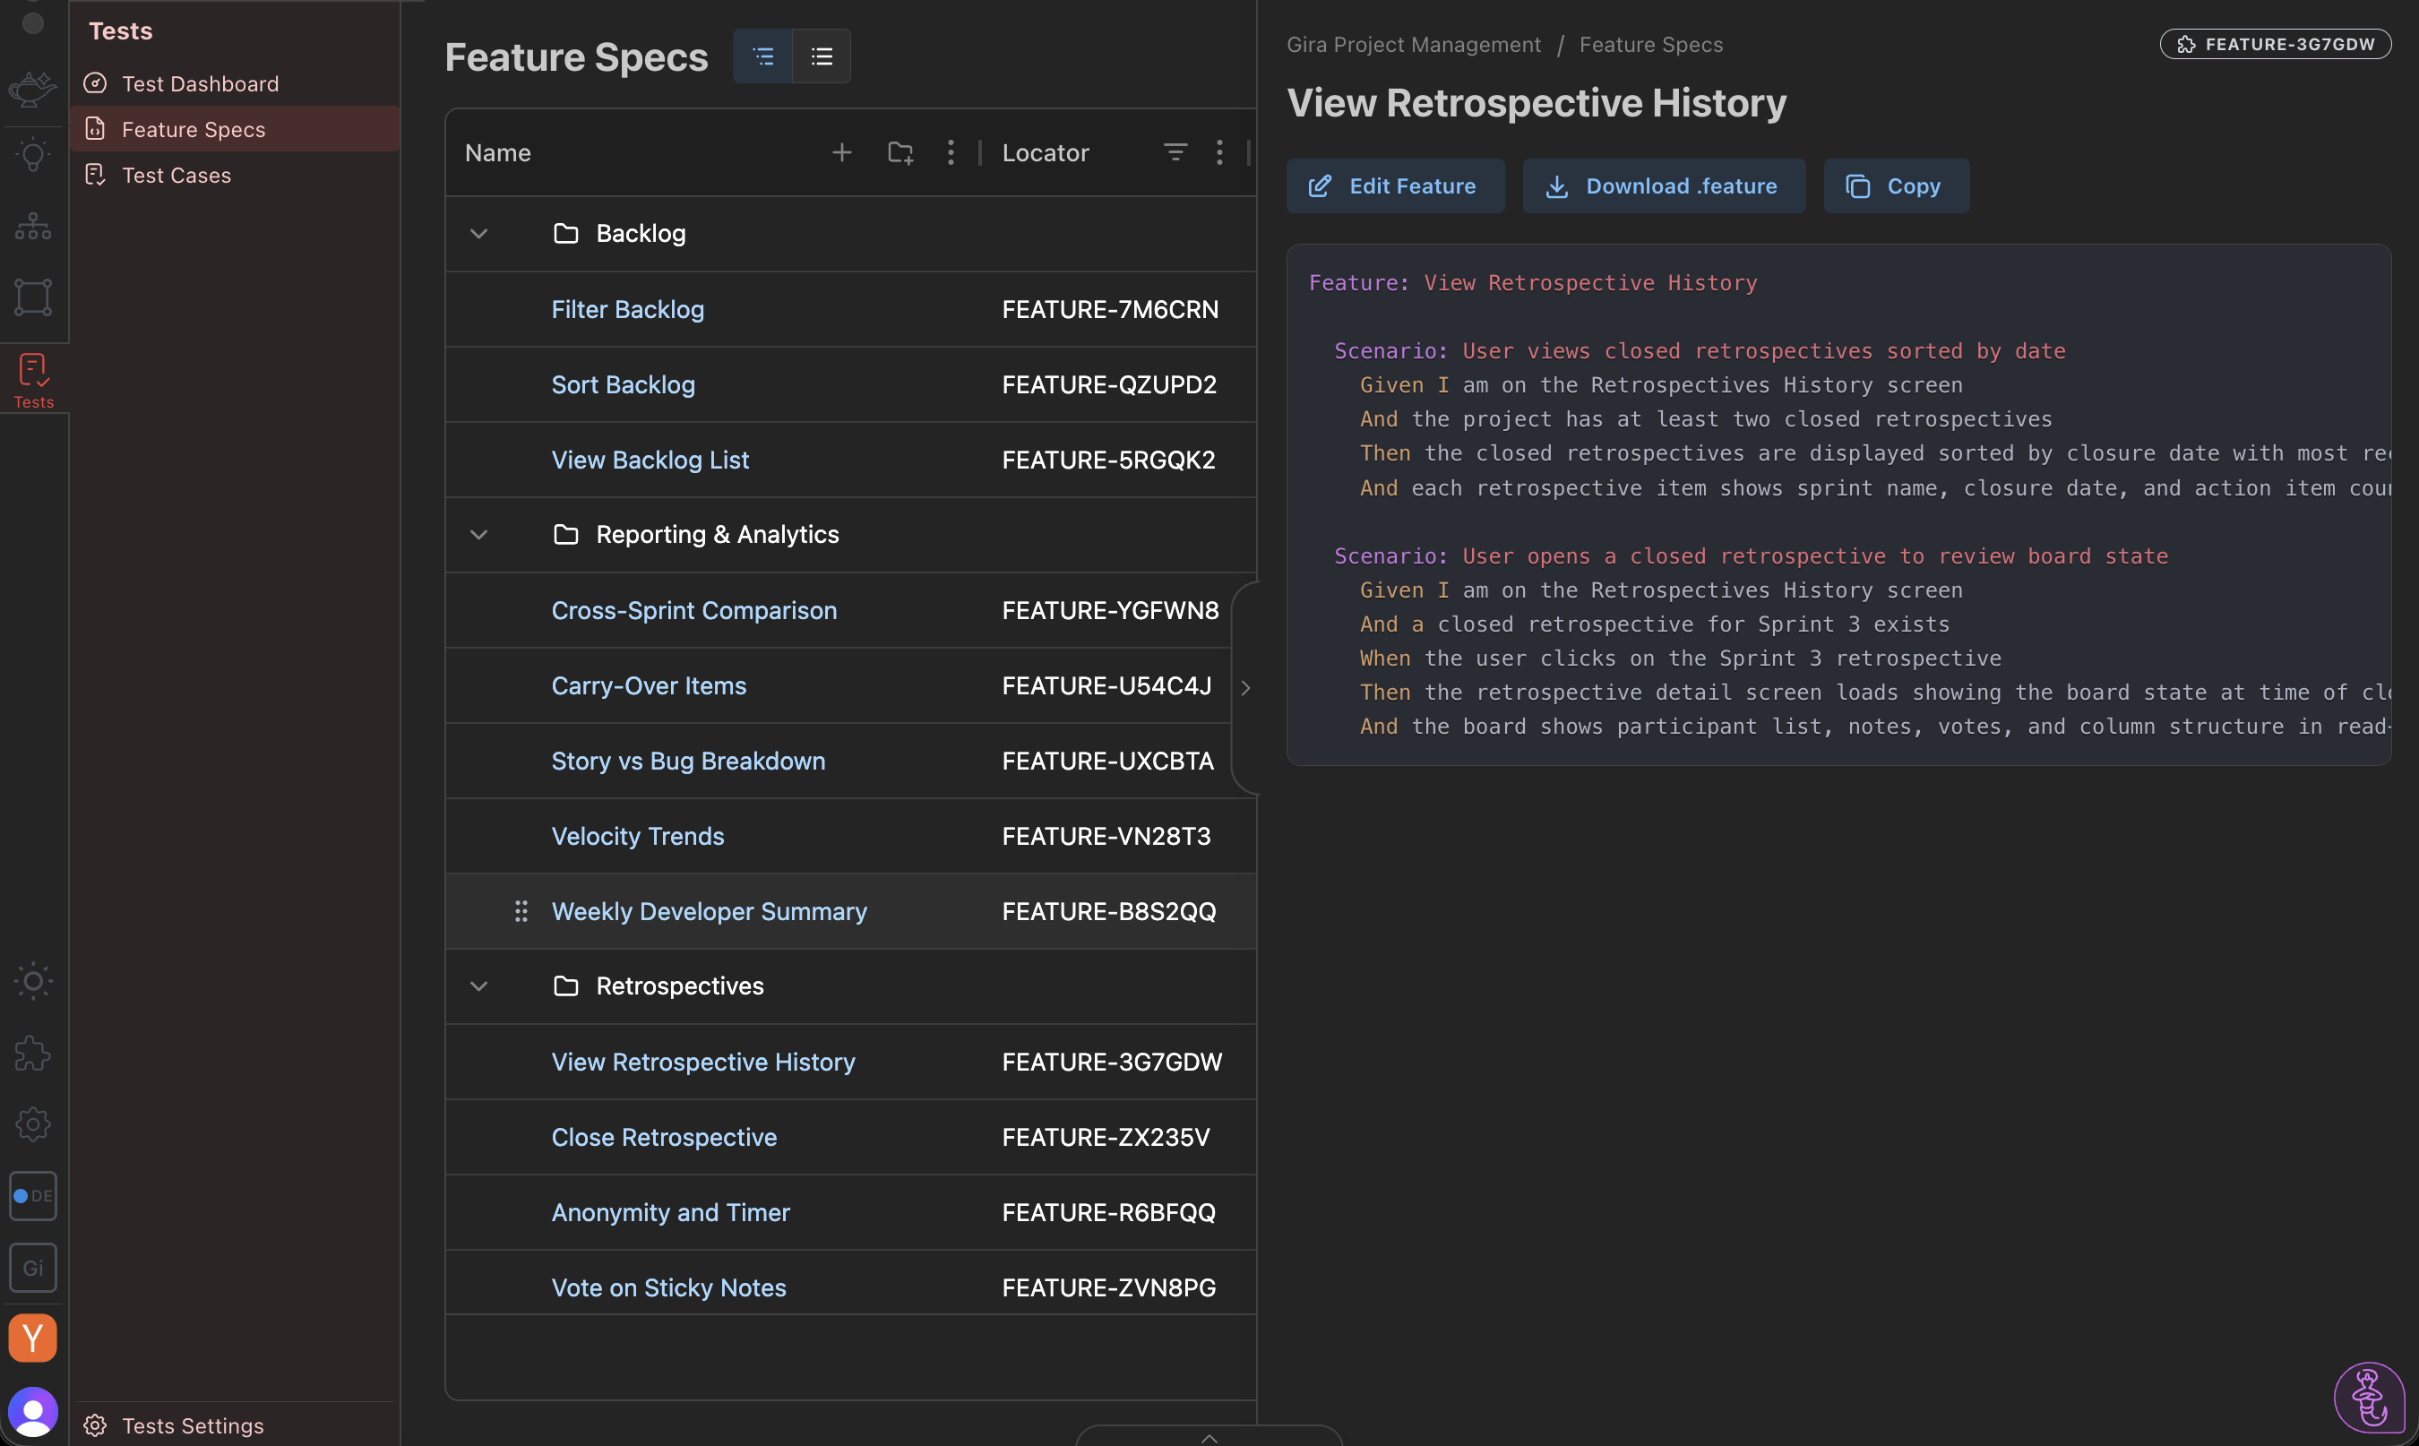Open the lightbulb ideas section
Viewport: 2419px width, 1446px height.
(32, 155)
